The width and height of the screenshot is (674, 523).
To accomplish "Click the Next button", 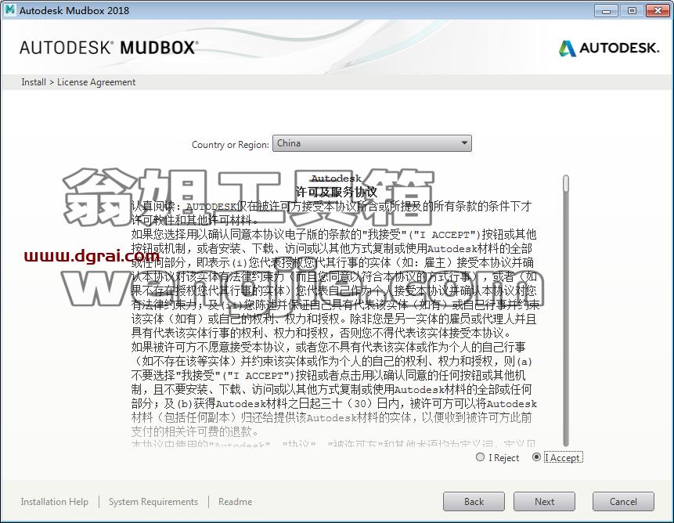I will pos(544,502).
